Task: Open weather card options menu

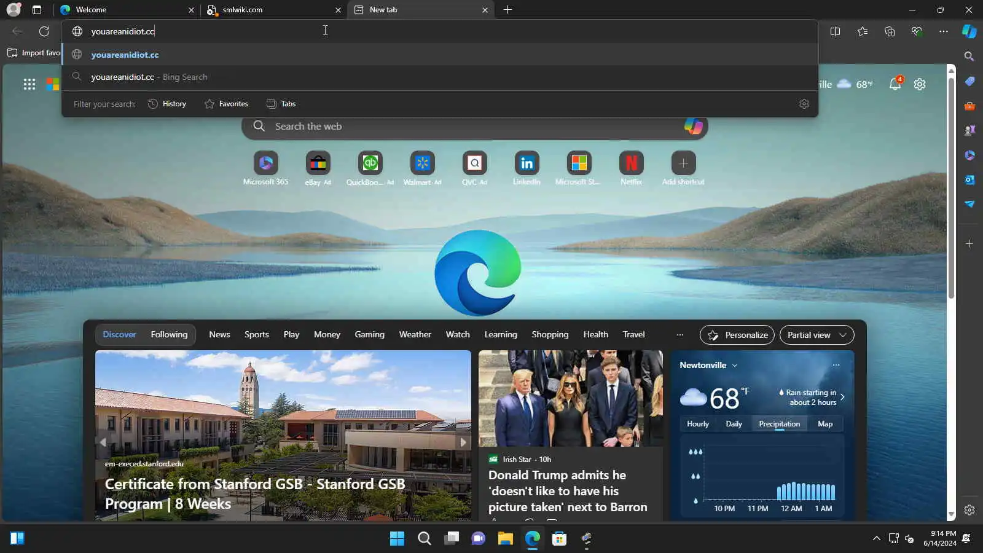Action: (x=836, y=365)
